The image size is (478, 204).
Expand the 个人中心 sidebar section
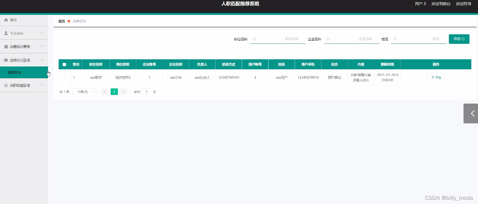tap(24, 33)
